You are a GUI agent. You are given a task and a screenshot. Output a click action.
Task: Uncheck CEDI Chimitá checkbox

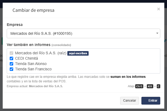11,58
